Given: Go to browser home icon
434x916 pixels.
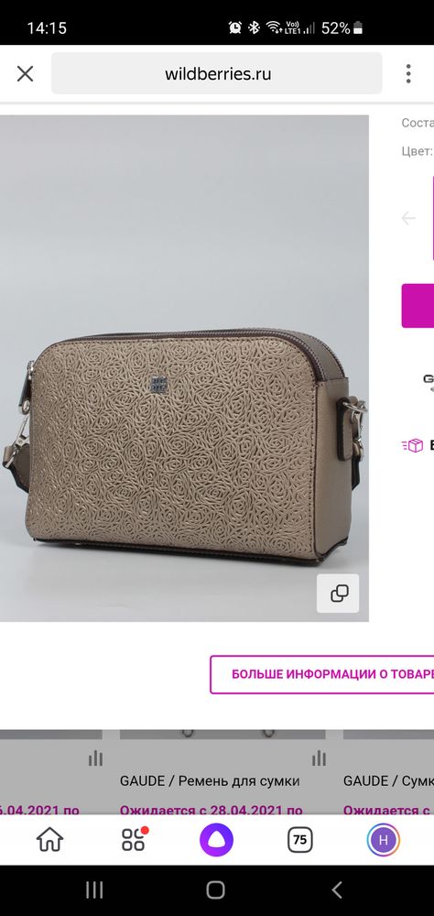Looking at the screenshot, I should click(49, 840).
